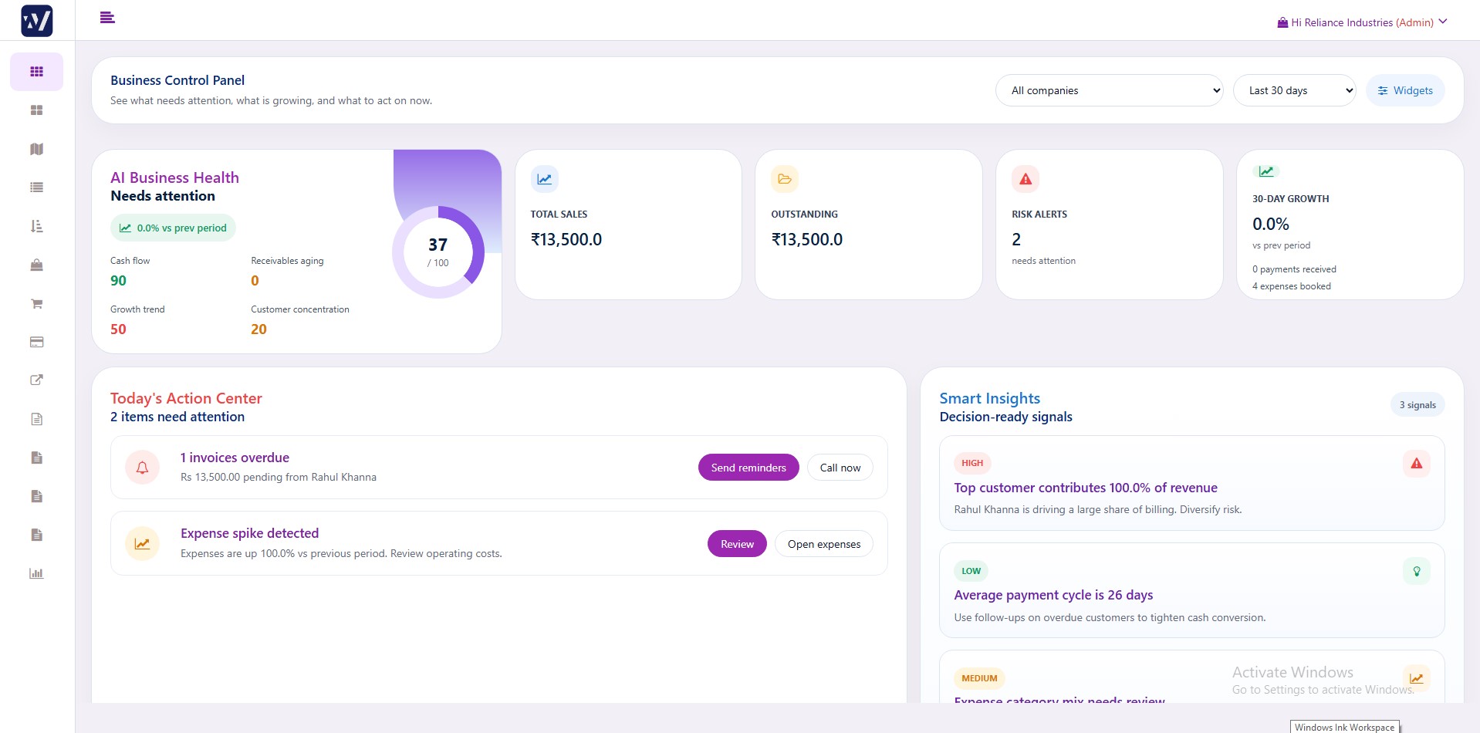Screen dimensions: 1480x733
Task: Click the LOW priority tag
Action: click(x=971, y=571)
